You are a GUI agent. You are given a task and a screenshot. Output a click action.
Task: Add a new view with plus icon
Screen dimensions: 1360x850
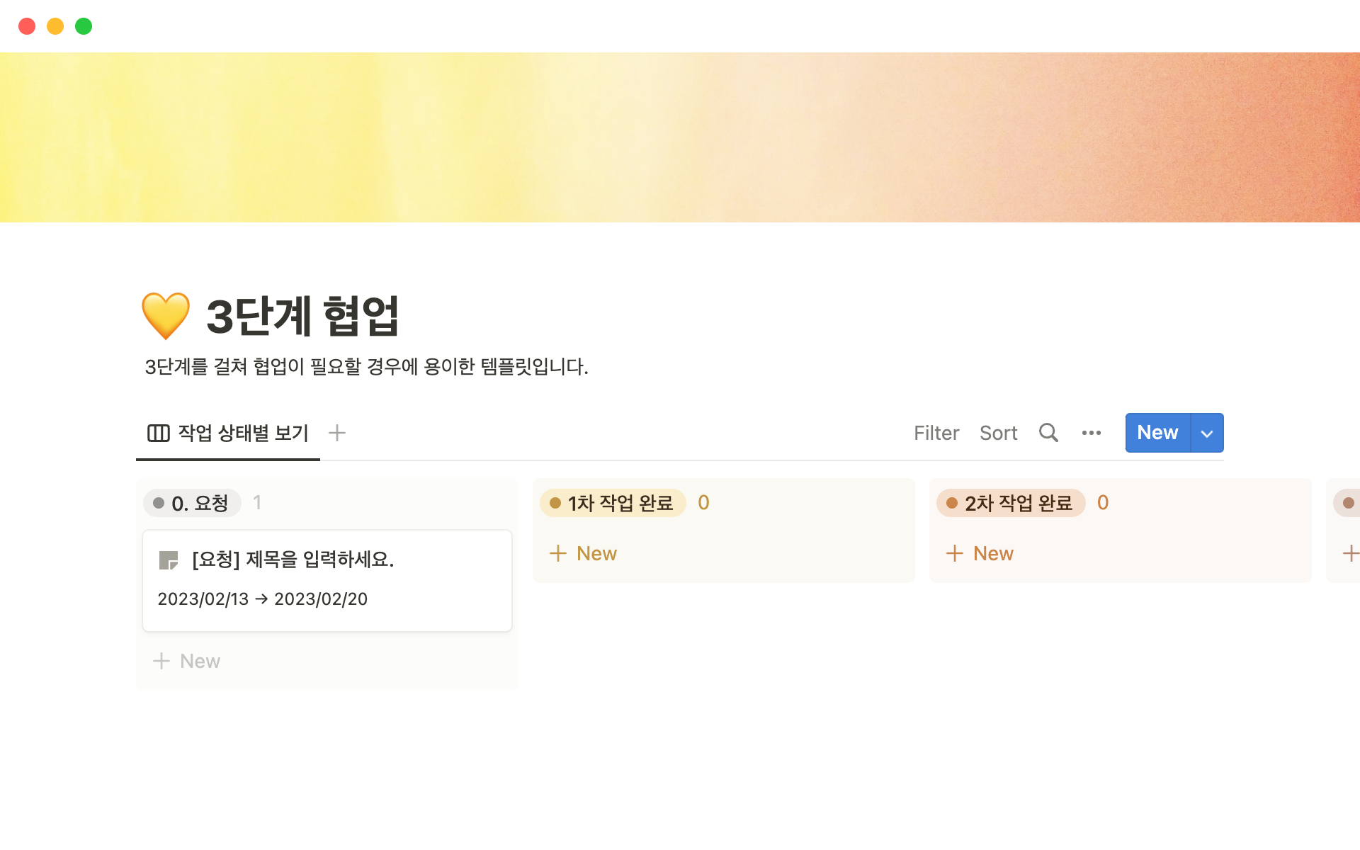pyautogui.click(x=337, y=433)
